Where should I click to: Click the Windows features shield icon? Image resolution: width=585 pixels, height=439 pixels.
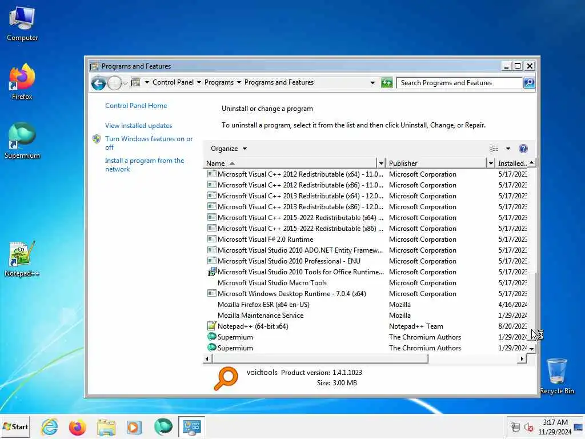(97, 139)
